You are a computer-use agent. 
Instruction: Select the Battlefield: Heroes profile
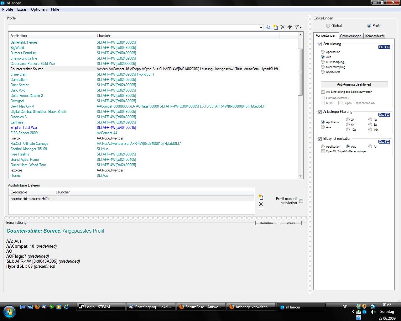24,42
